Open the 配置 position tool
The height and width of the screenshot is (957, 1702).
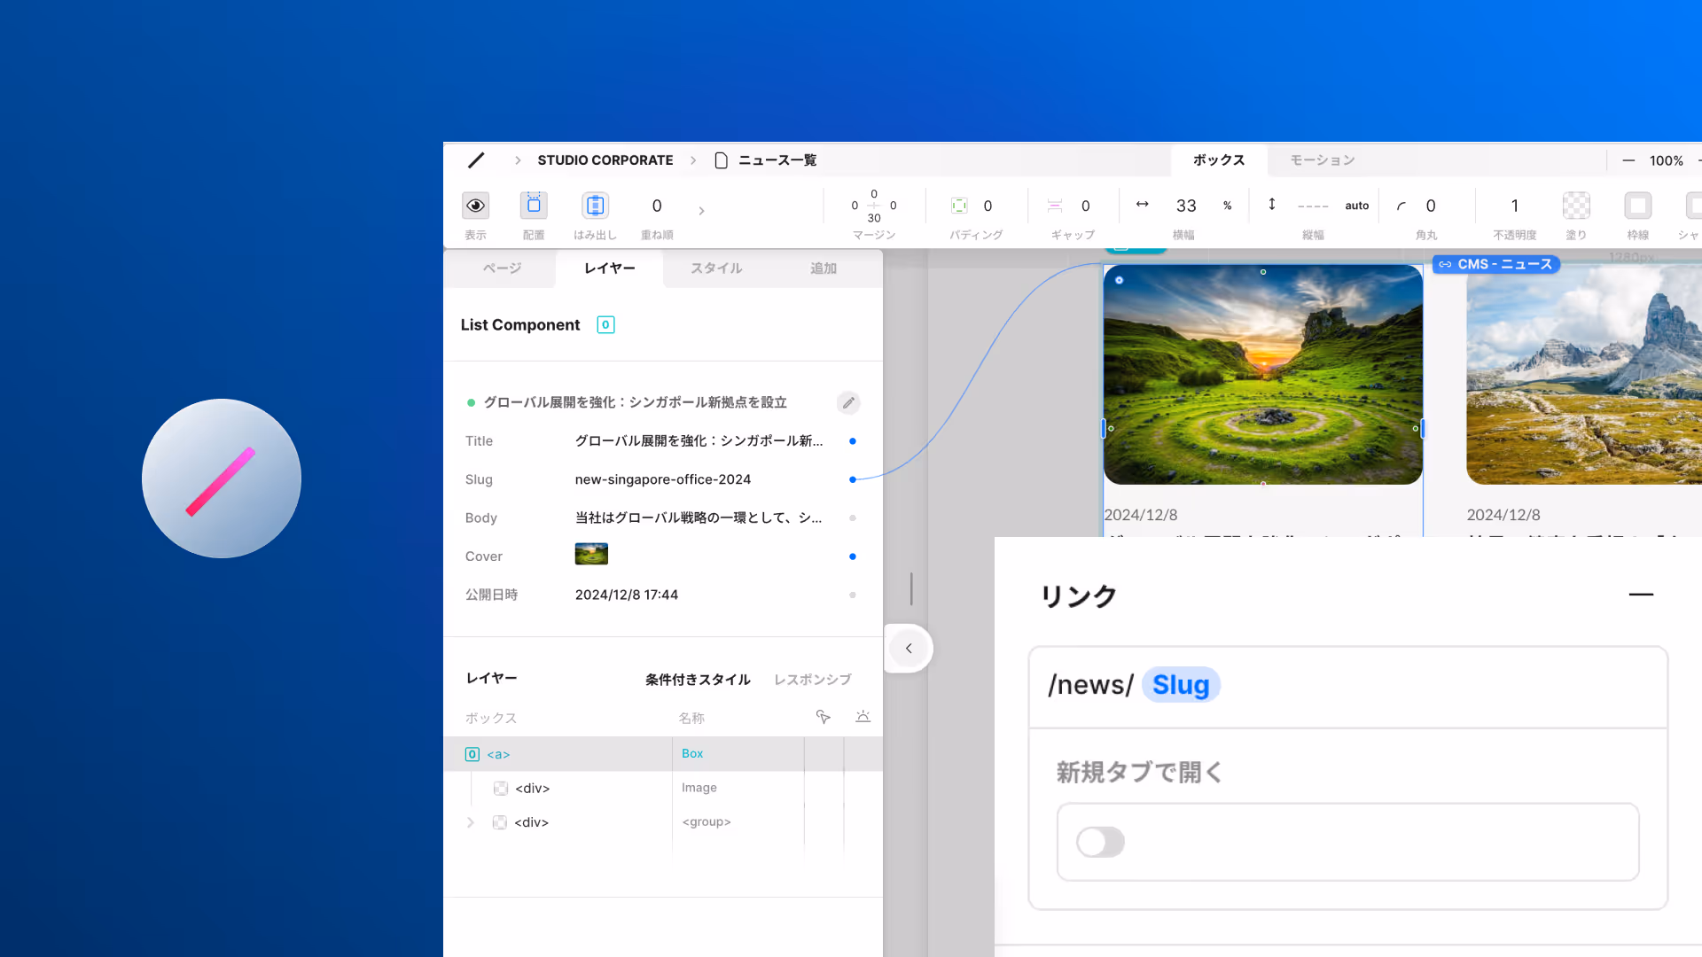(534, 206)
